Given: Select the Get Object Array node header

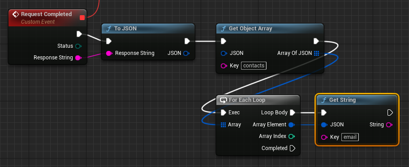Looking at the screenshot, I should (x=270, y=29).
